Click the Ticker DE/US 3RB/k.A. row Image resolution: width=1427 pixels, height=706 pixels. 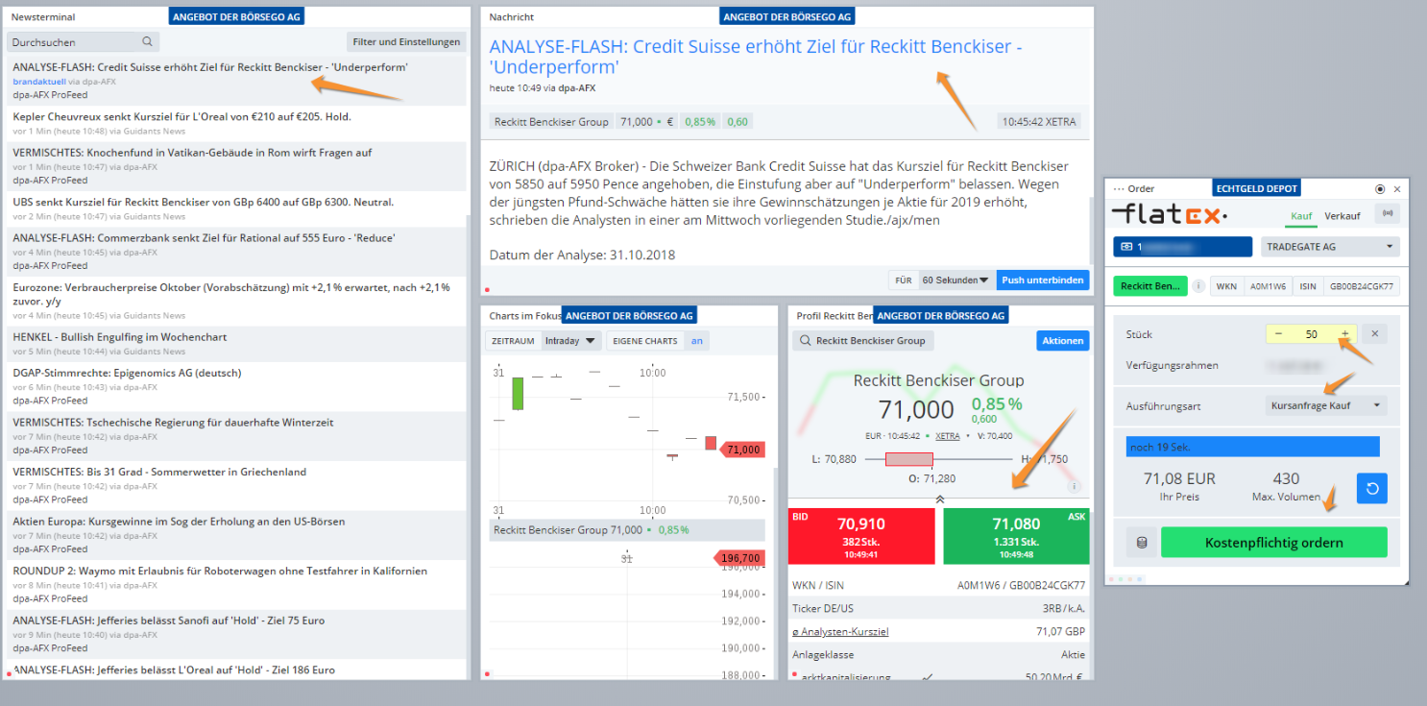(939, 608)
